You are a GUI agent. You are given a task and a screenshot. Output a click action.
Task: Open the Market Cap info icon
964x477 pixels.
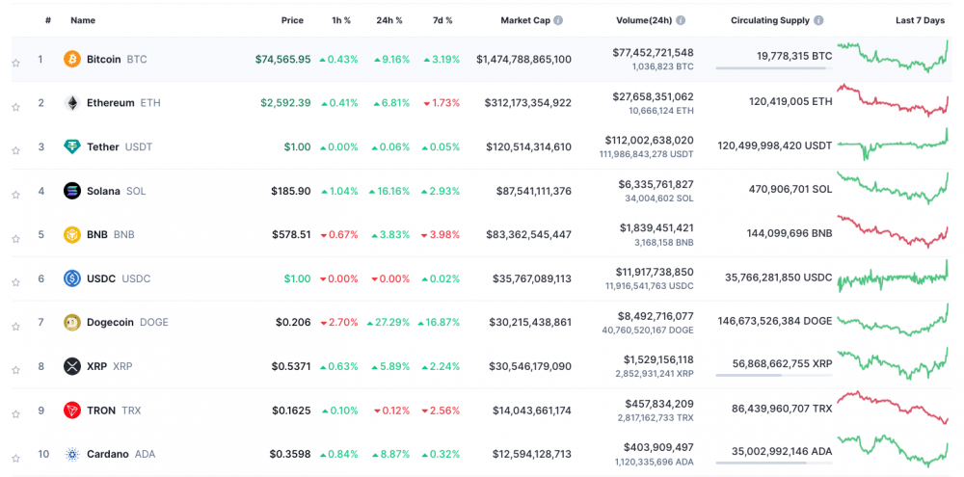558,20
